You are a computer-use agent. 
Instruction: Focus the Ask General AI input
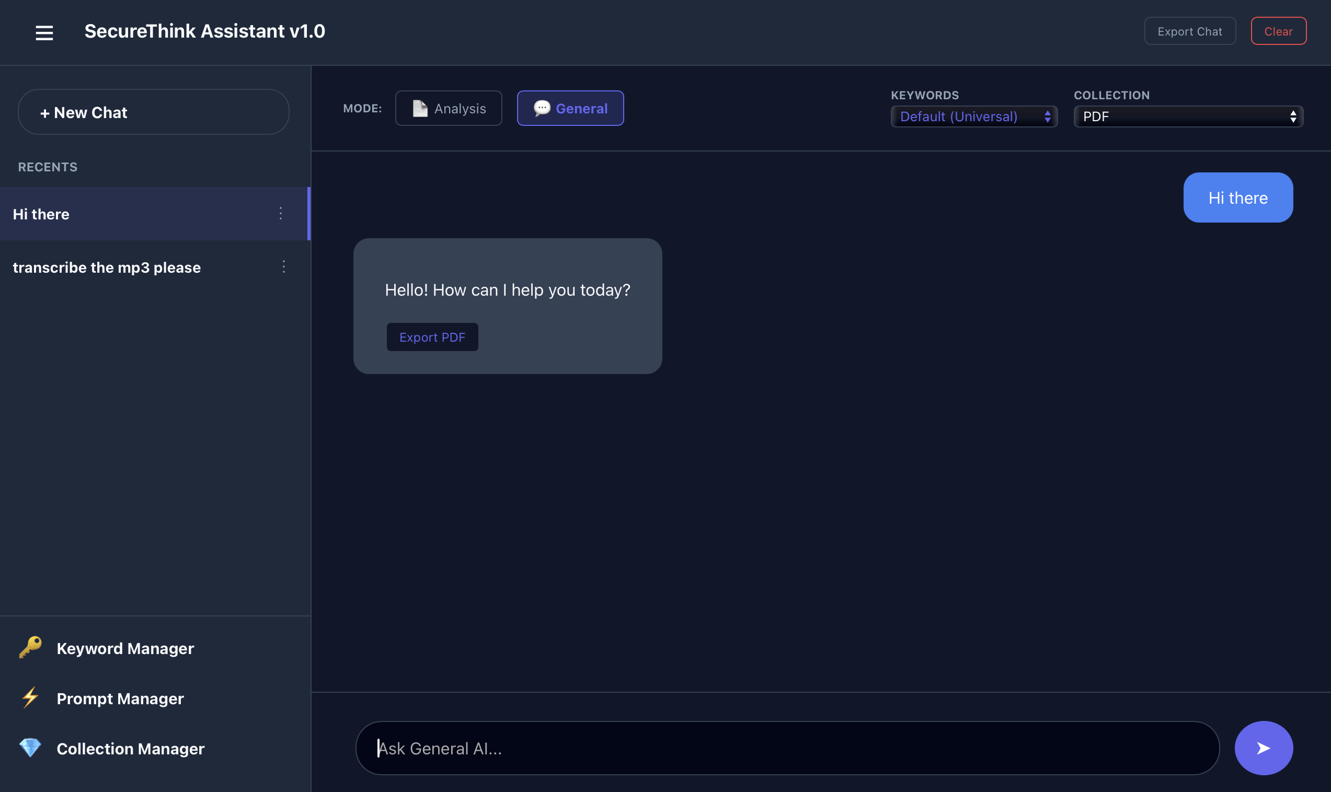point(787,748)
